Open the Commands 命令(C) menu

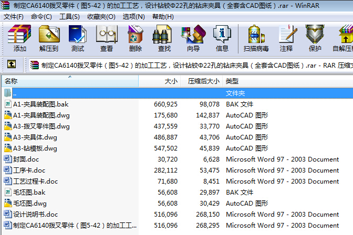[x=41, y=17]
